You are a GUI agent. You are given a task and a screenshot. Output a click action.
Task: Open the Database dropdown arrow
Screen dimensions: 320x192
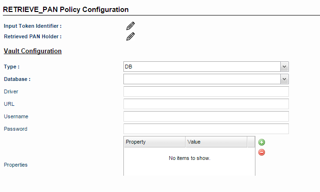click(x=284, y=79)
